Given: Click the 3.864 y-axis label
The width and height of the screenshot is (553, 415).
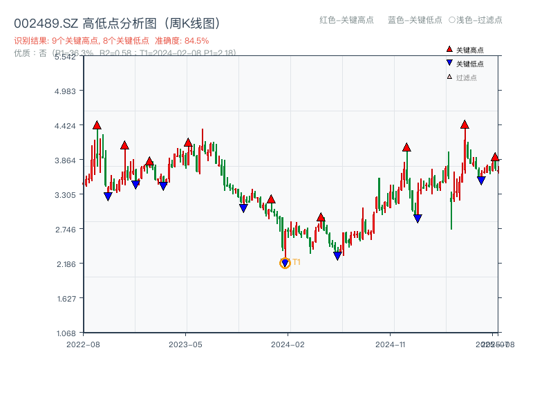Looking at the screenshot, I should click(65, 160).
